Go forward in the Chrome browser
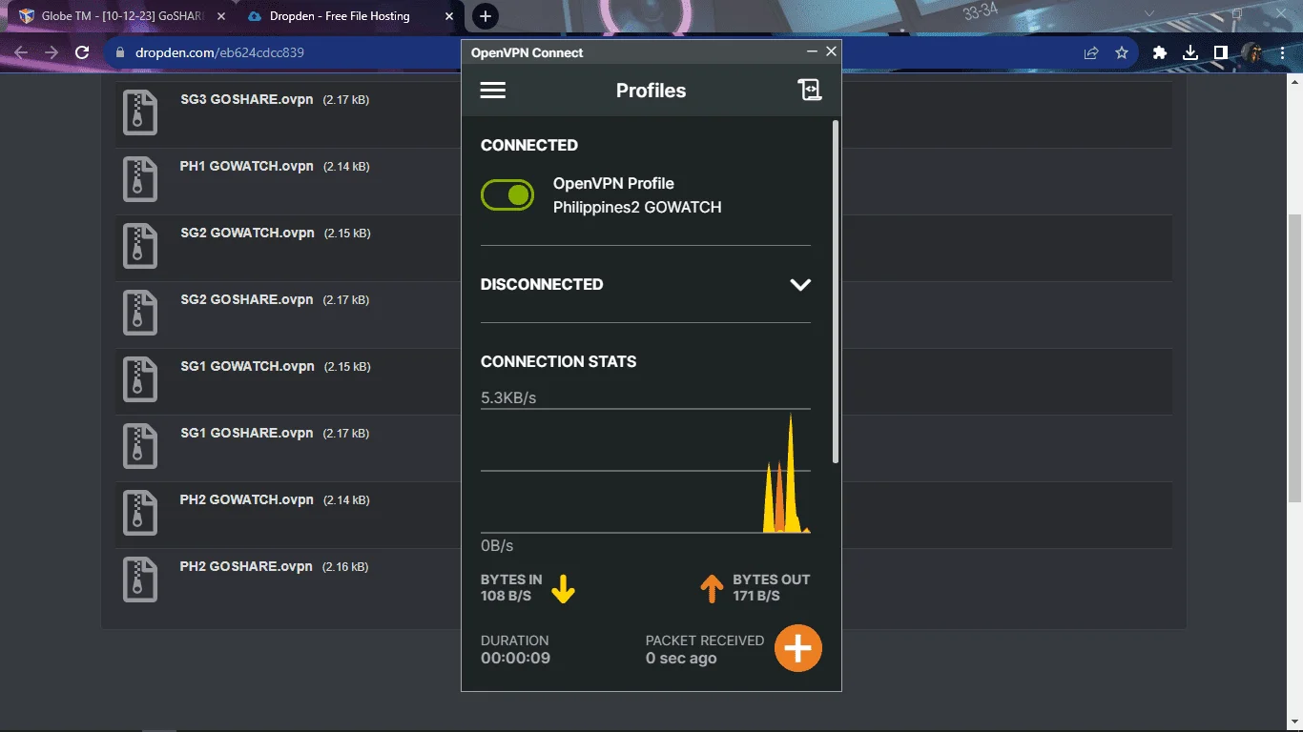 [x=52, y=52]
